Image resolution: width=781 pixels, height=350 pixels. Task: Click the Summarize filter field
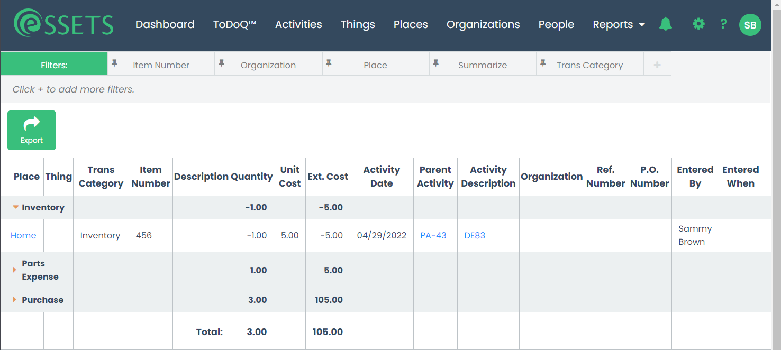pyautogui.click(x=483, y=64)
